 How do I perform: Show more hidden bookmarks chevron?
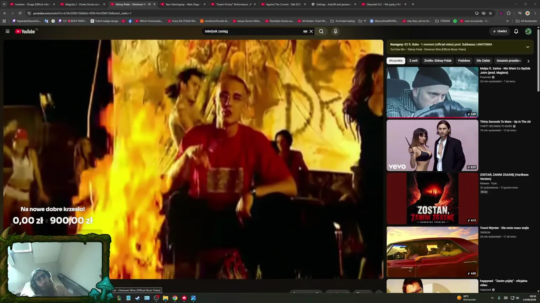coord(508,21)
